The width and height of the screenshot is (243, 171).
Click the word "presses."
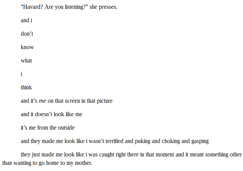pos(108,7)
